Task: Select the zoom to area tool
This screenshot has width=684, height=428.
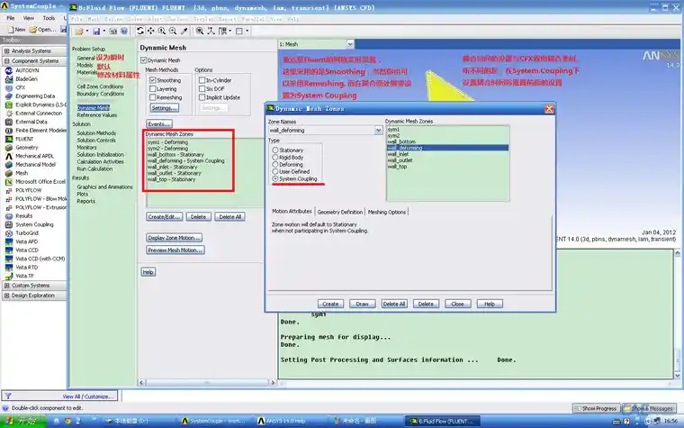Action: click(173, 31)
